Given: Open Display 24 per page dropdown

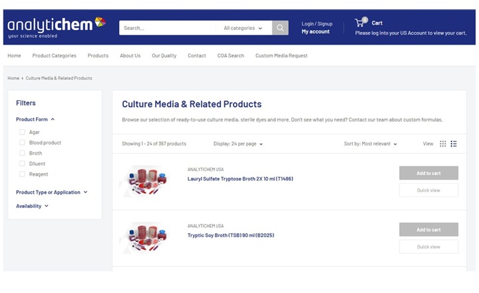Looking at the screenshot, I should (238, 144).
